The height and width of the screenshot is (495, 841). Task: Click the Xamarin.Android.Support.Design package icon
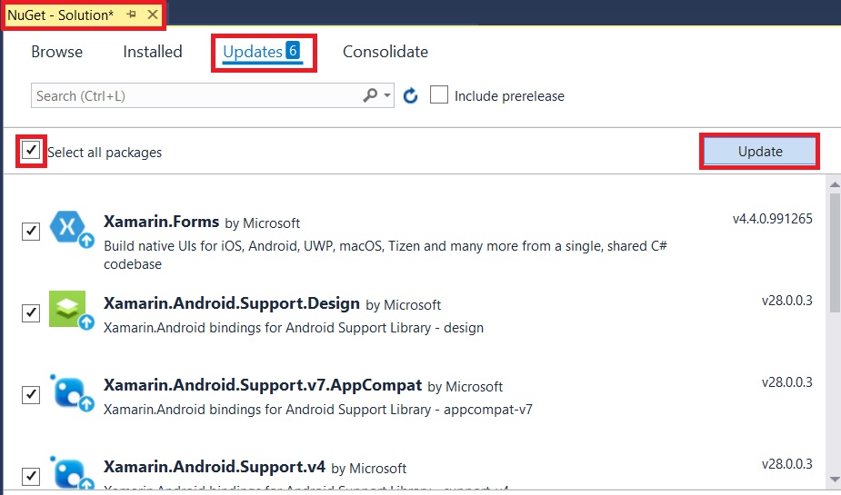coord(71,311)
